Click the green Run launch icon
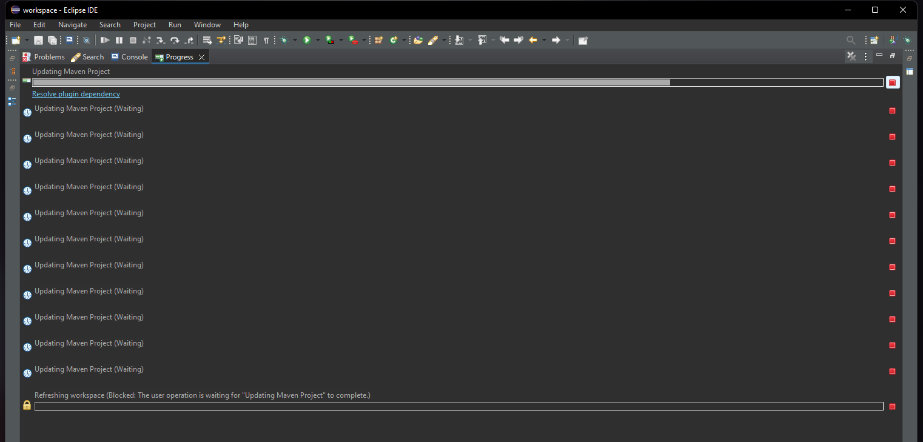The height and width of the screenshot is (442, 923). 307,40
